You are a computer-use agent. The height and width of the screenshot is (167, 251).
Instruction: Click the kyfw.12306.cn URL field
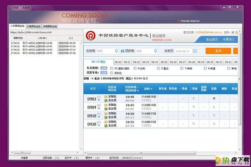click(46, 32)
